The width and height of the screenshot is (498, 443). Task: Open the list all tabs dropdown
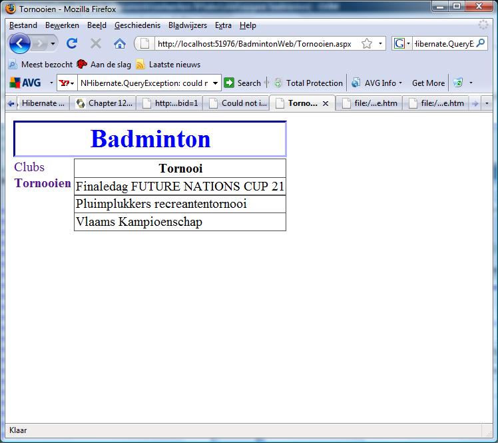click(x=487, y=103)
